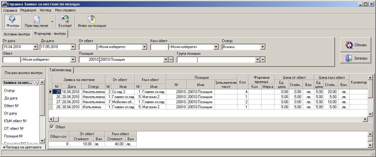This screenshot has width=376, height=157.
Task: Click the ellipsis button next to Позиция
Action: click(171, 60)
